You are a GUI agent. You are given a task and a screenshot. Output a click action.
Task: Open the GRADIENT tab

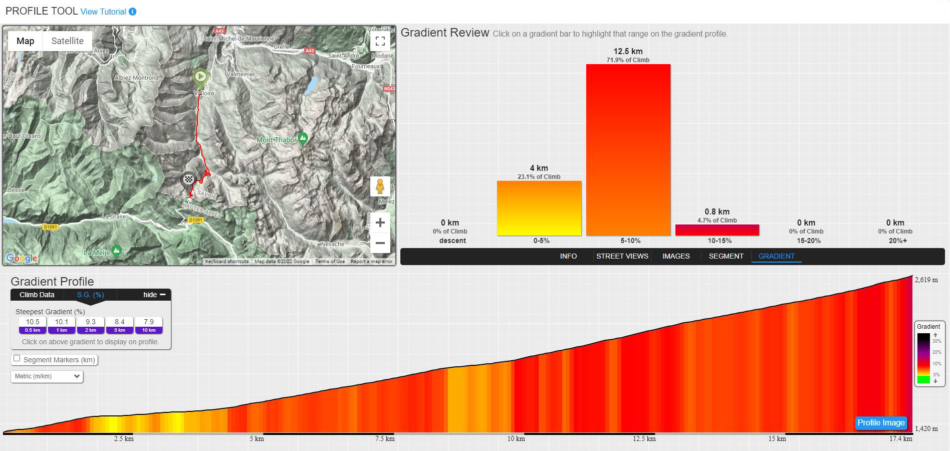776,256
